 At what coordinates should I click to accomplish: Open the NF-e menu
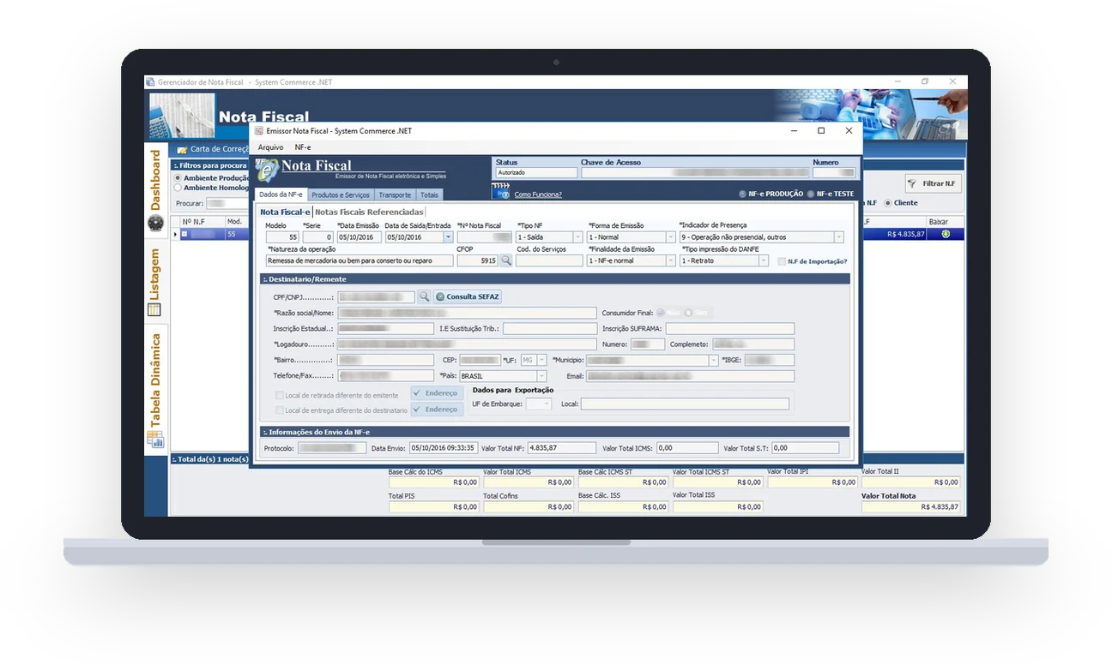302,147
